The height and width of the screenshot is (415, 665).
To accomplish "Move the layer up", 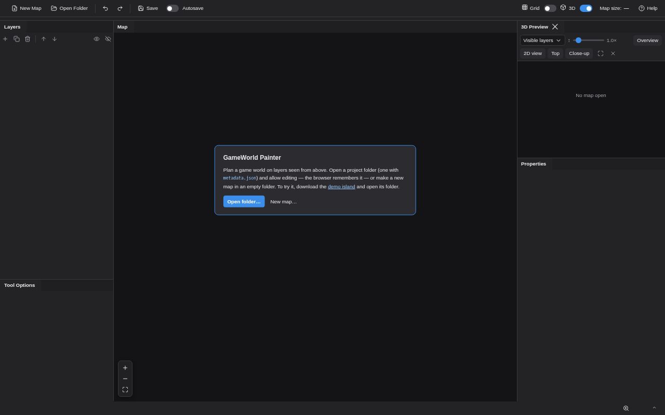I will [44, 39].
